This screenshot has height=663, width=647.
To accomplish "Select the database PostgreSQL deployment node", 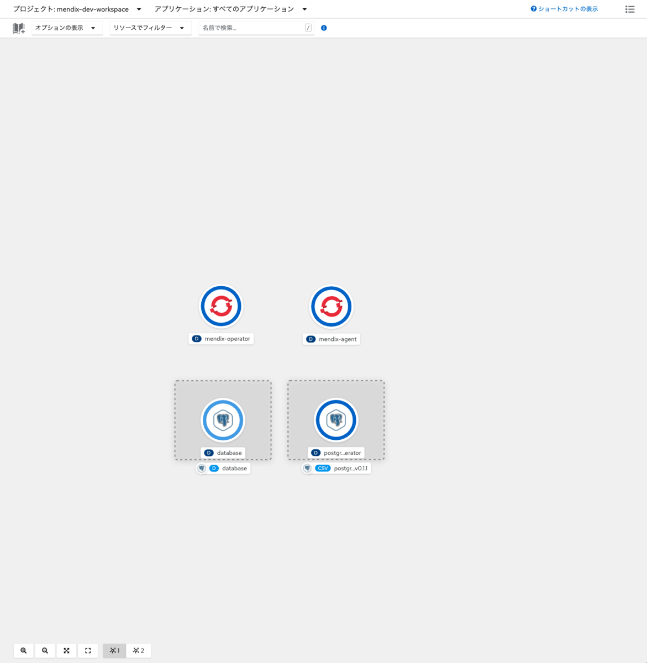I will (x=223, y=420).
